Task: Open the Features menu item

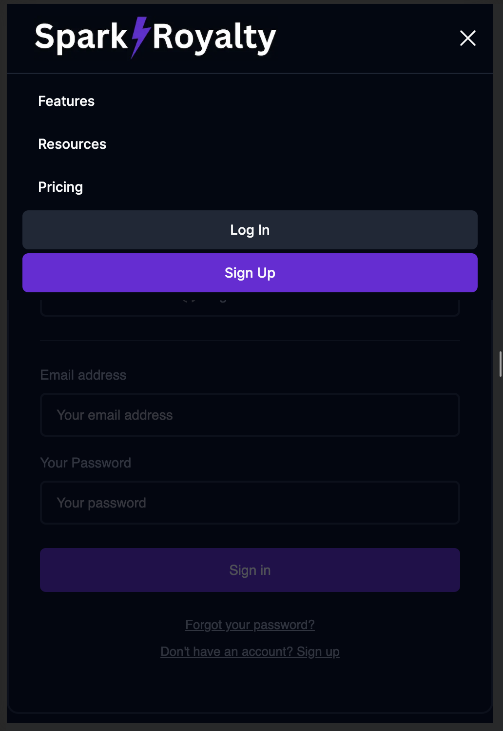Action: pyautogui.click(x=66, y=101)
